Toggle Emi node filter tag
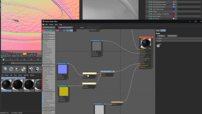This screenshot has height=114, width=202. click(64, 30)
